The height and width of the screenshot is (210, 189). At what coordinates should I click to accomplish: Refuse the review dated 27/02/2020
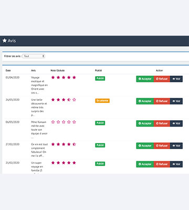(x=162, y=146)
